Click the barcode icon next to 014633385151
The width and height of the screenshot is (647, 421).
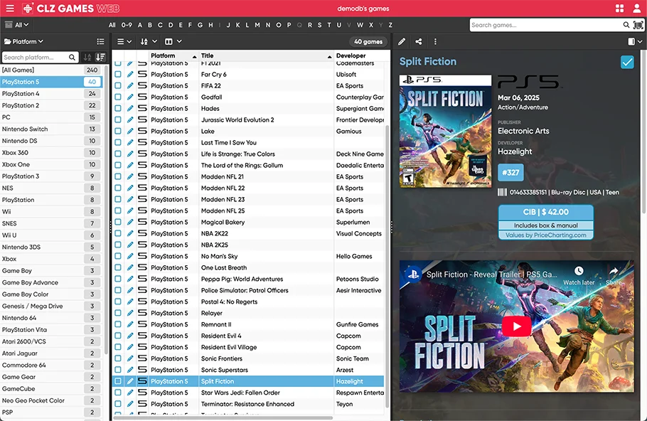tap(502, 192)
